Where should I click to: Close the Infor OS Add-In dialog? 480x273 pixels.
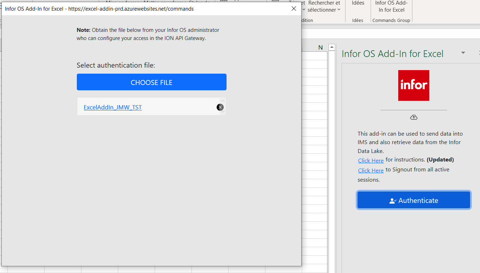[293, 8]
